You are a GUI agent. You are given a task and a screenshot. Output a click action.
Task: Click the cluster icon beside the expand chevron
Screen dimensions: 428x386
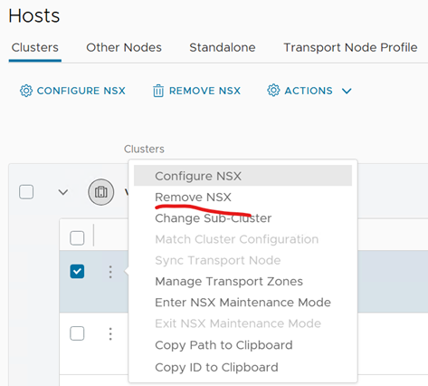pyautogui.click(x=101, y=192)
